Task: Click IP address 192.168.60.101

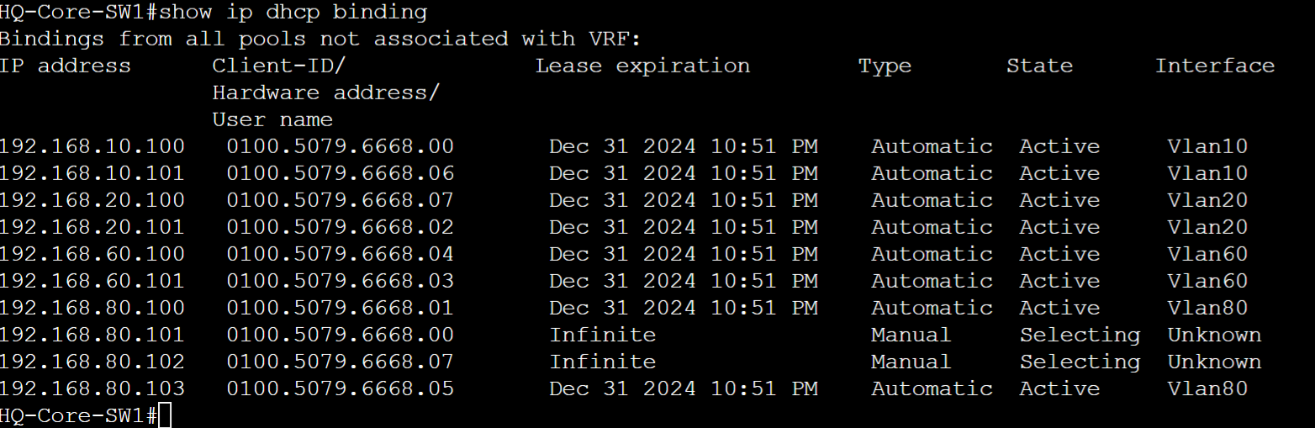Action: tap(92, 281)
